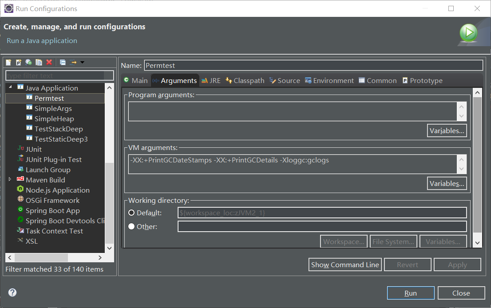Duplicate the selected launch configuration
Viewport: 491px width, 308px height.
pos(39,62)
